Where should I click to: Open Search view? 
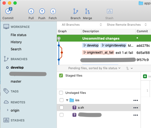point(16,49)
